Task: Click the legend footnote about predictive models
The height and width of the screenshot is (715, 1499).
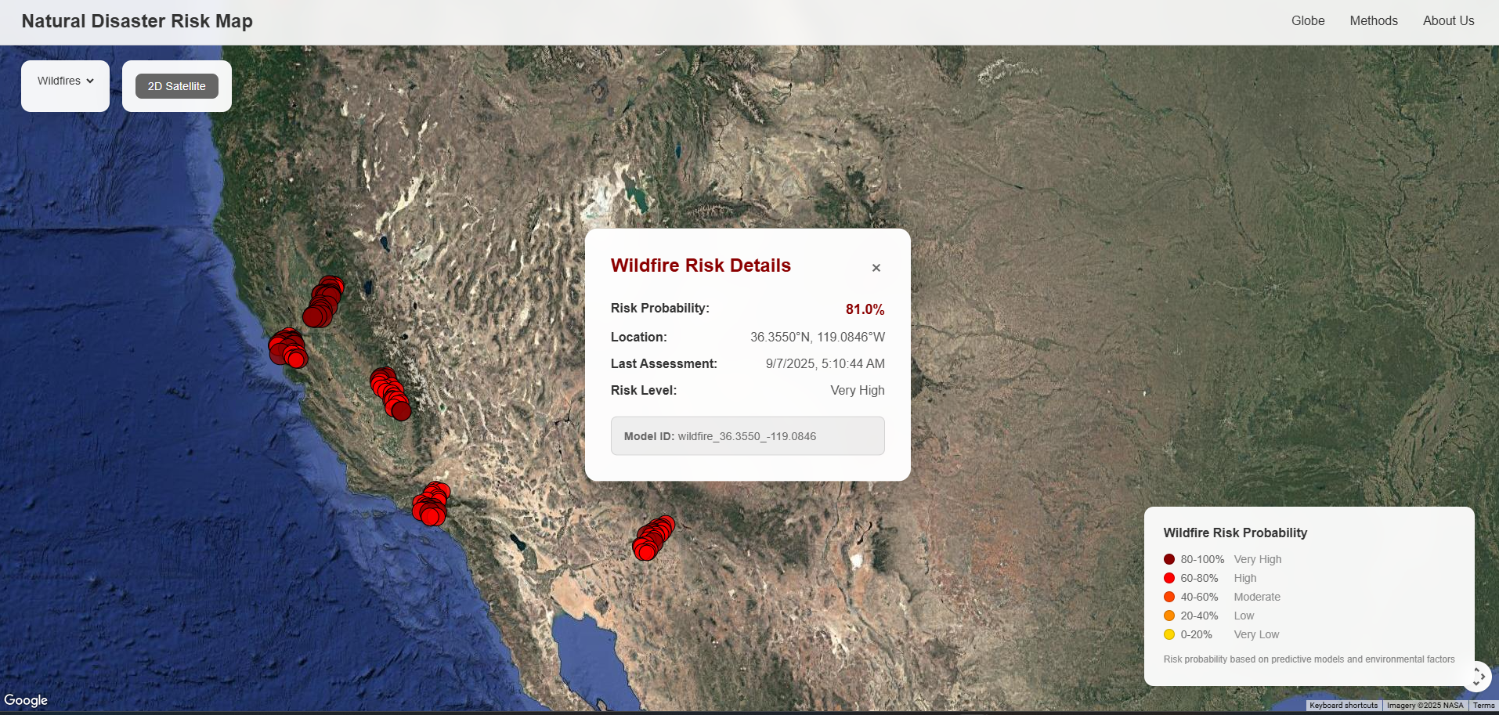Action: [x=1309, y=659]
